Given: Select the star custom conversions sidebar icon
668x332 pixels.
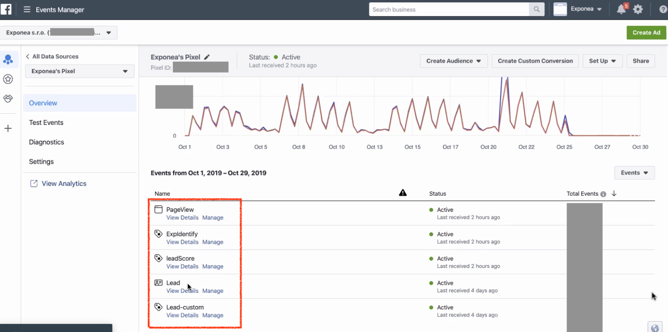Looking at the screenshot, I should [8, 79].
